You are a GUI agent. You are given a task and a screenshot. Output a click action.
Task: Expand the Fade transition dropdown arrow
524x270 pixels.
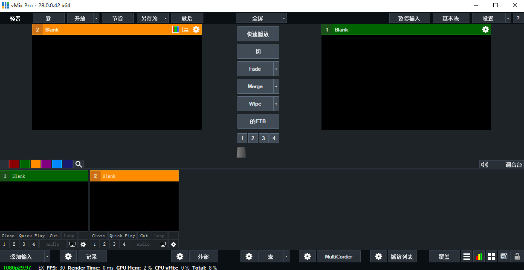pyautogui.click(x=277, y=69)
